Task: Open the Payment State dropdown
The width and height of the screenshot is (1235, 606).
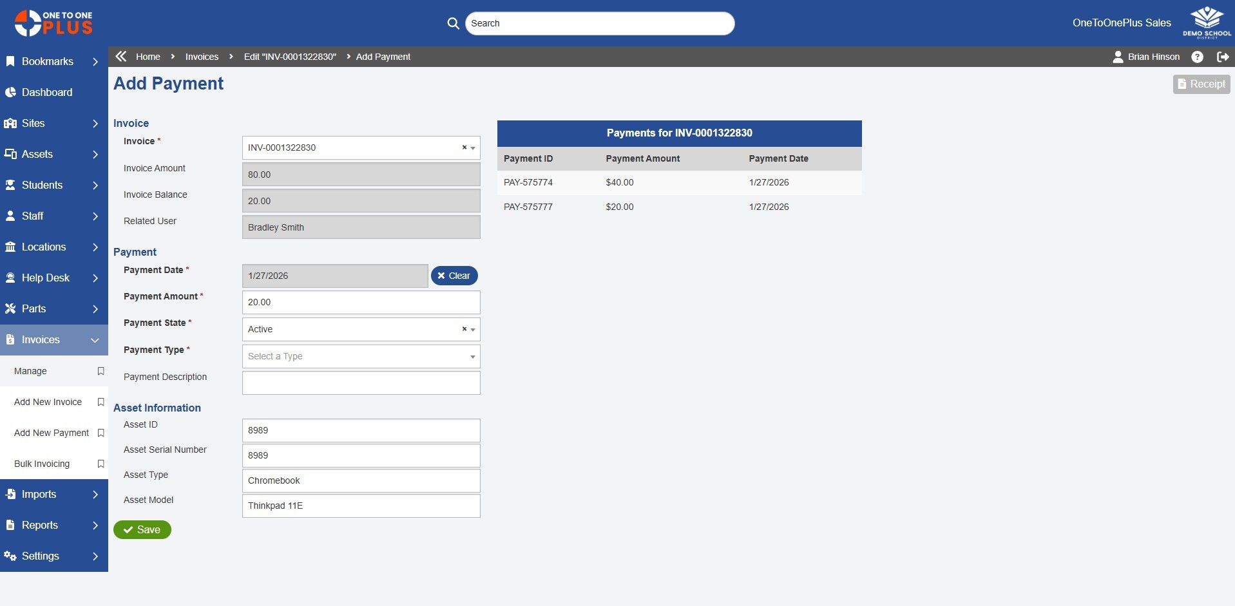Action: [473, 330]
